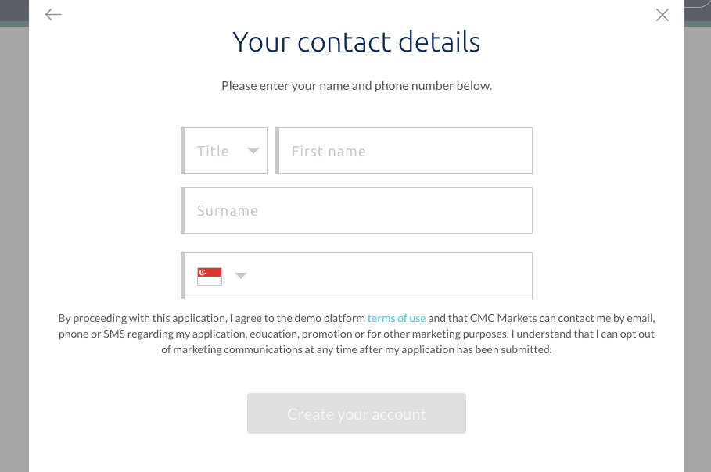Viewport: 711px width, 472px height.
Task: Click the marketing consent paragraph text
Action: [x=357, y=334]
